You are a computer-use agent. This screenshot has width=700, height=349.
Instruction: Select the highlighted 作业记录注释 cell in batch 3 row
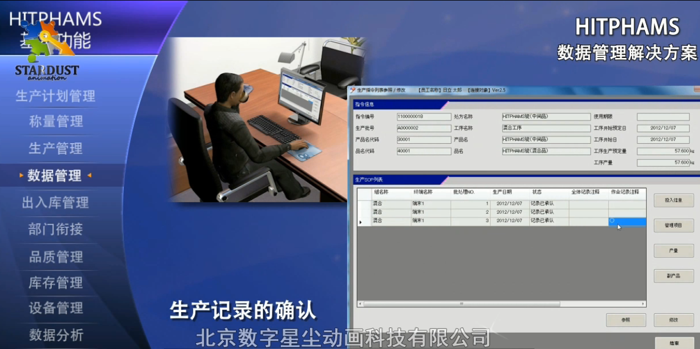pos(627,221)
